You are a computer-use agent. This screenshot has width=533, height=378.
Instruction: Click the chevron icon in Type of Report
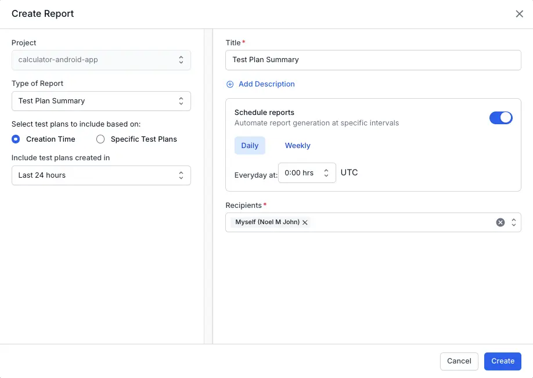coord(181,101)
